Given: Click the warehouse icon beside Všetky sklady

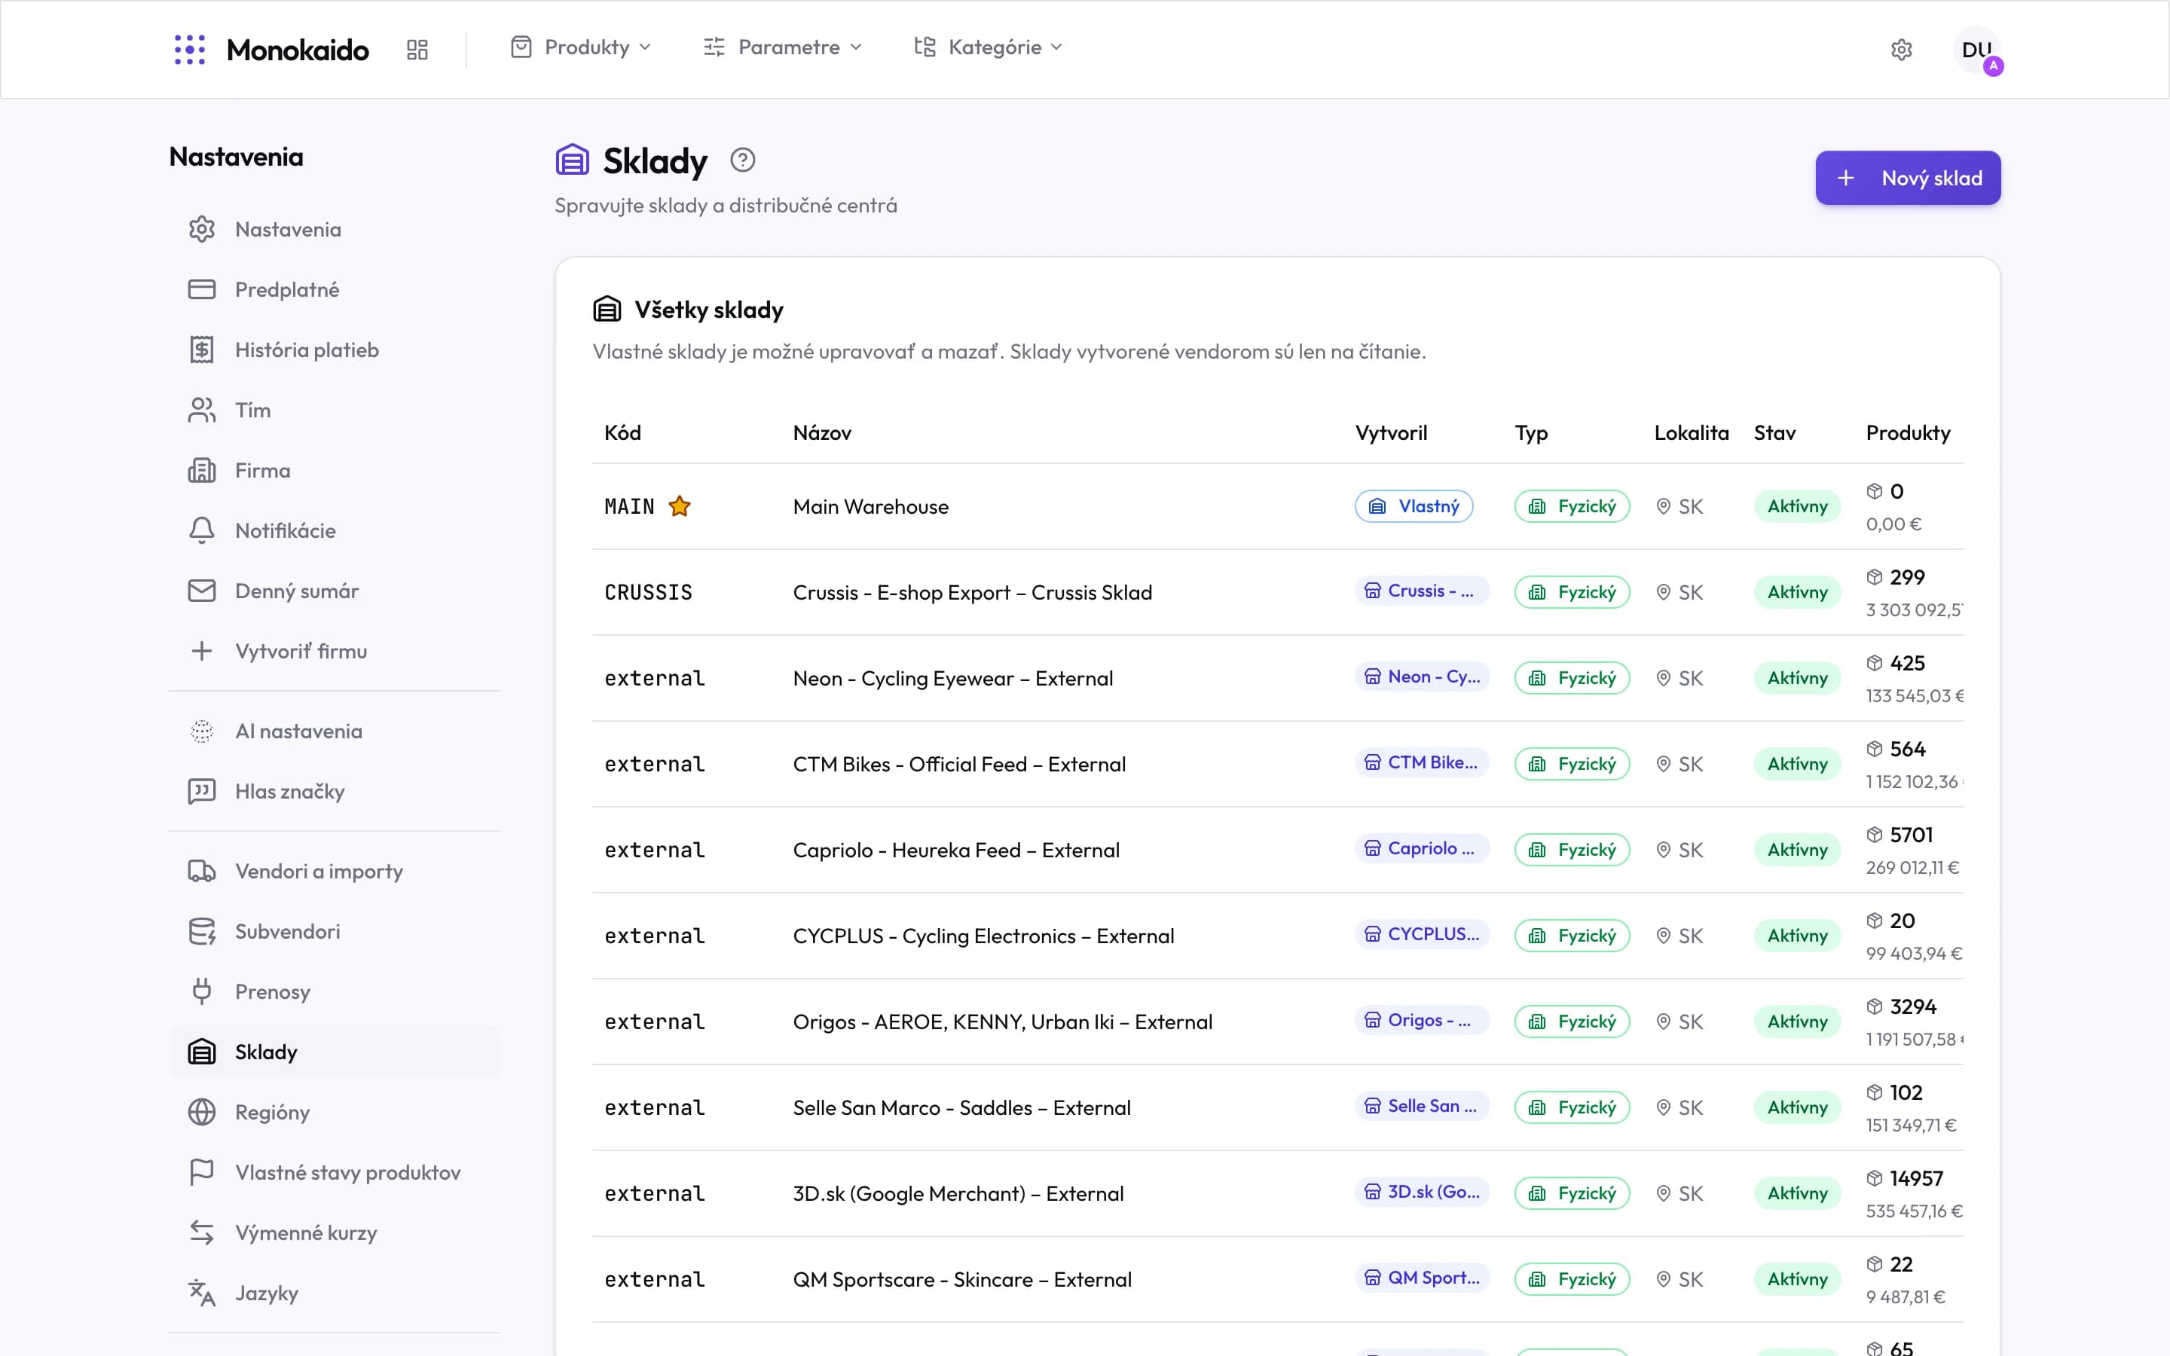Looking at the screenshot, I should click(x=607, y=310).
